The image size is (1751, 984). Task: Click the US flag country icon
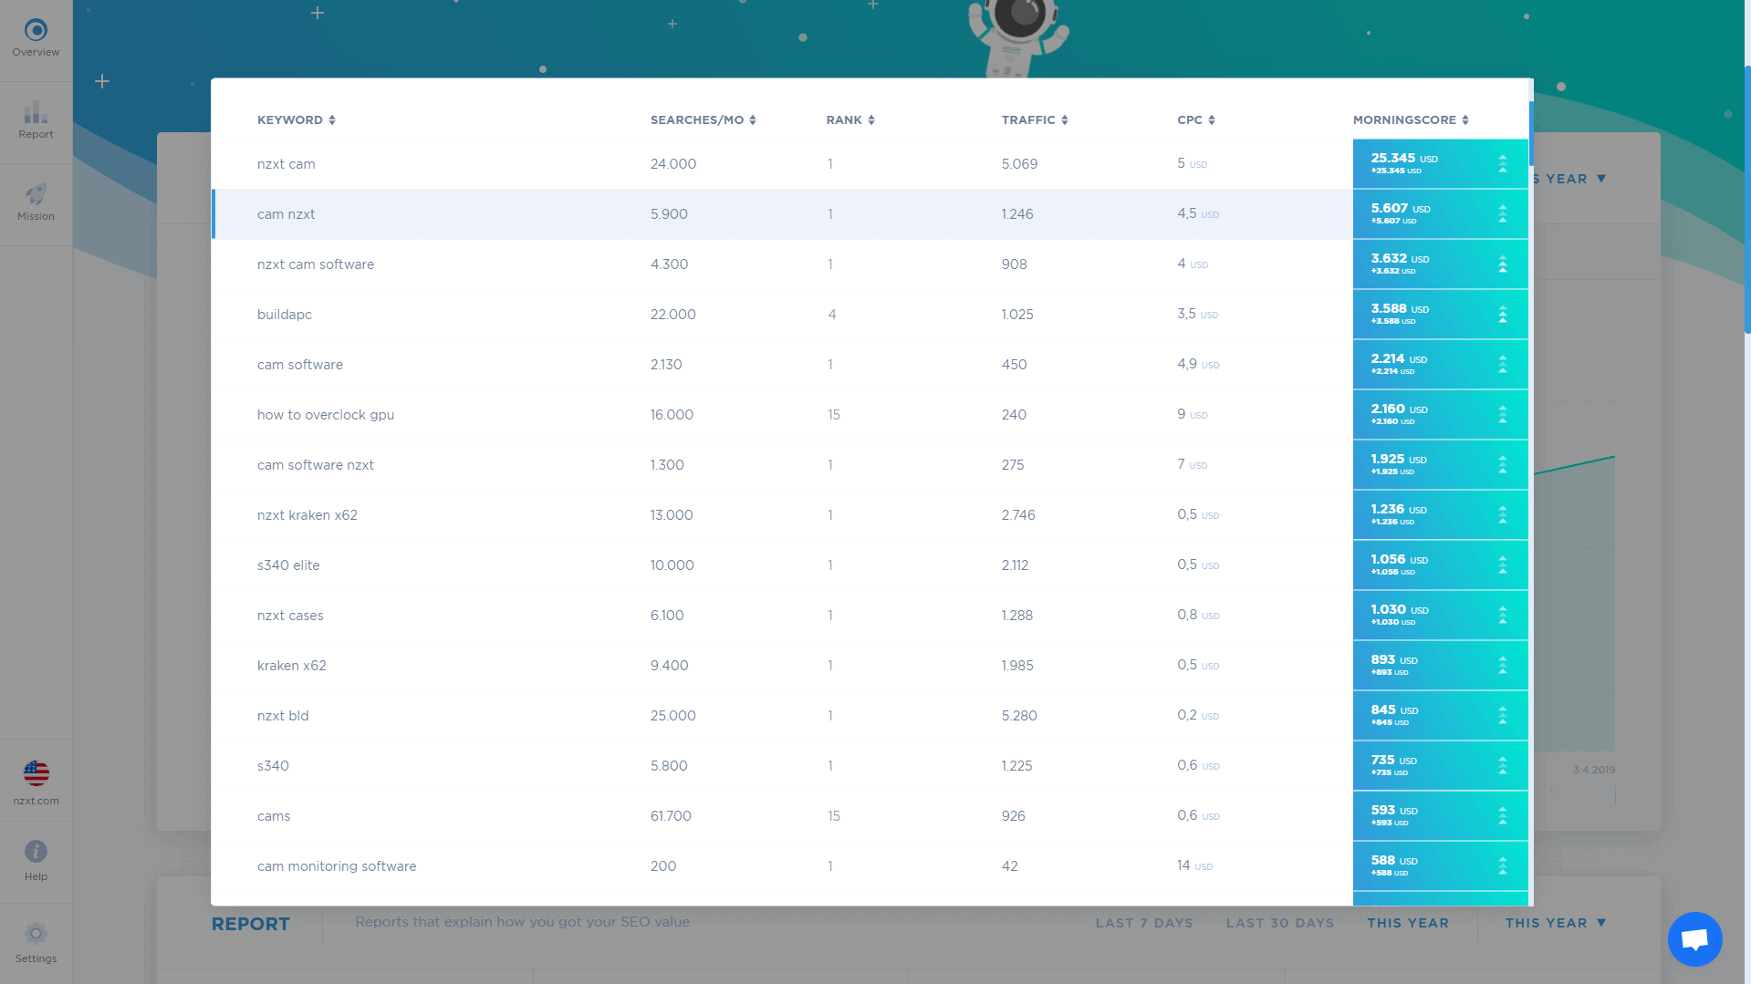click(x=36, y=773)
